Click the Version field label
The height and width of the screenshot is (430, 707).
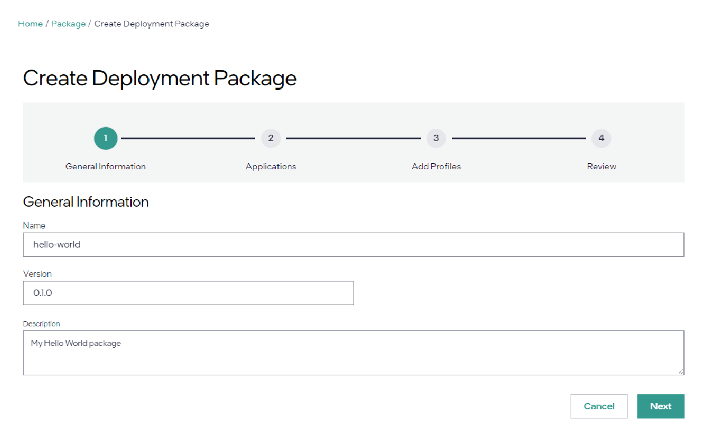[x=37, y=274]
